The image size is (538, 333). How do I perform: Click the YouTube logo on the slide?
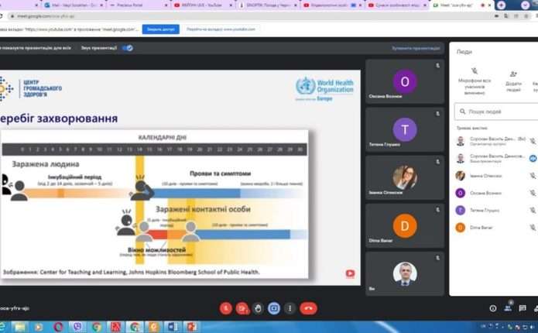tap(350, 273)
